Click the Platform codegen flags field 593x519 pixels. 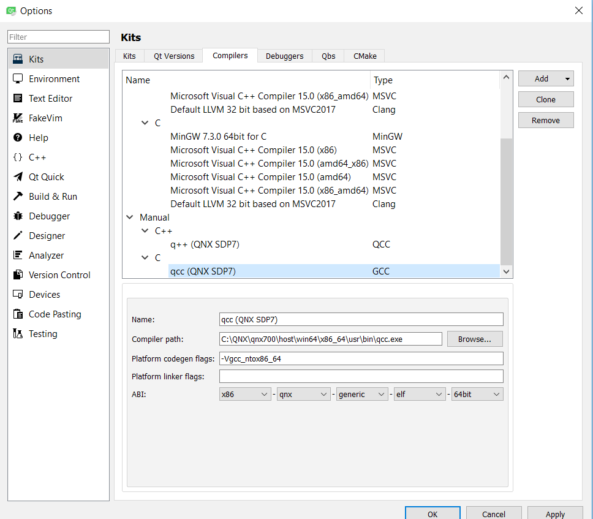tap(361, 358)
